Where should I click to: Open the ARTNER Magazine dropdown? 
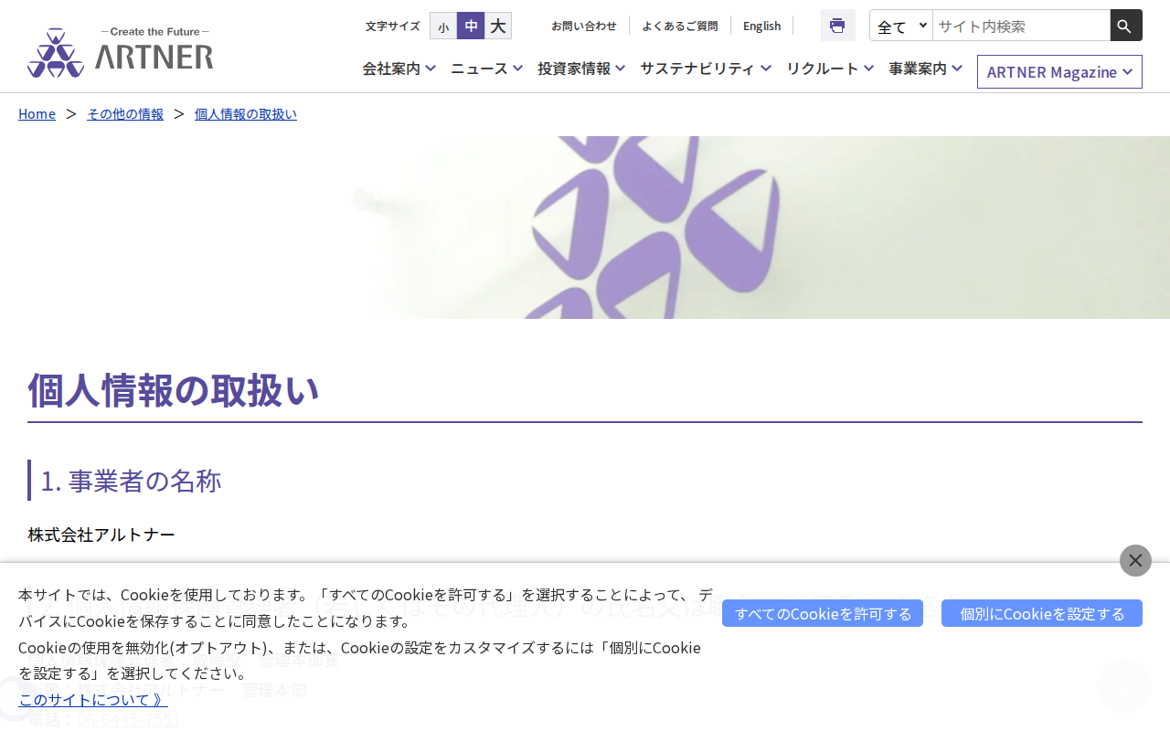pyautogui.click(x=1059, y=71)
